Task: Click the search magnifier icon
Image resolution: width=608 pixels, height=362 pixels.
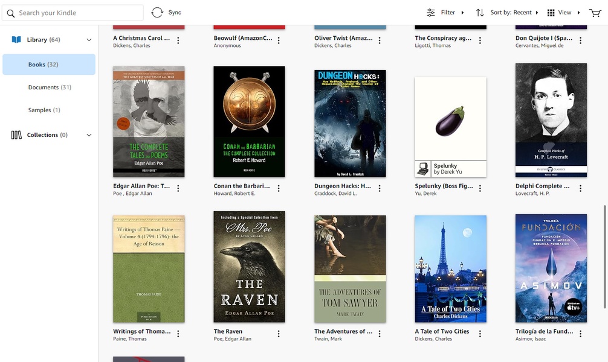Action: [10, 13]
